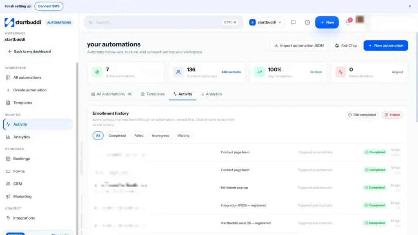Click the On track label
Image resolution: width=418 pixels, height=235 pixels.
tap(316, 72)
